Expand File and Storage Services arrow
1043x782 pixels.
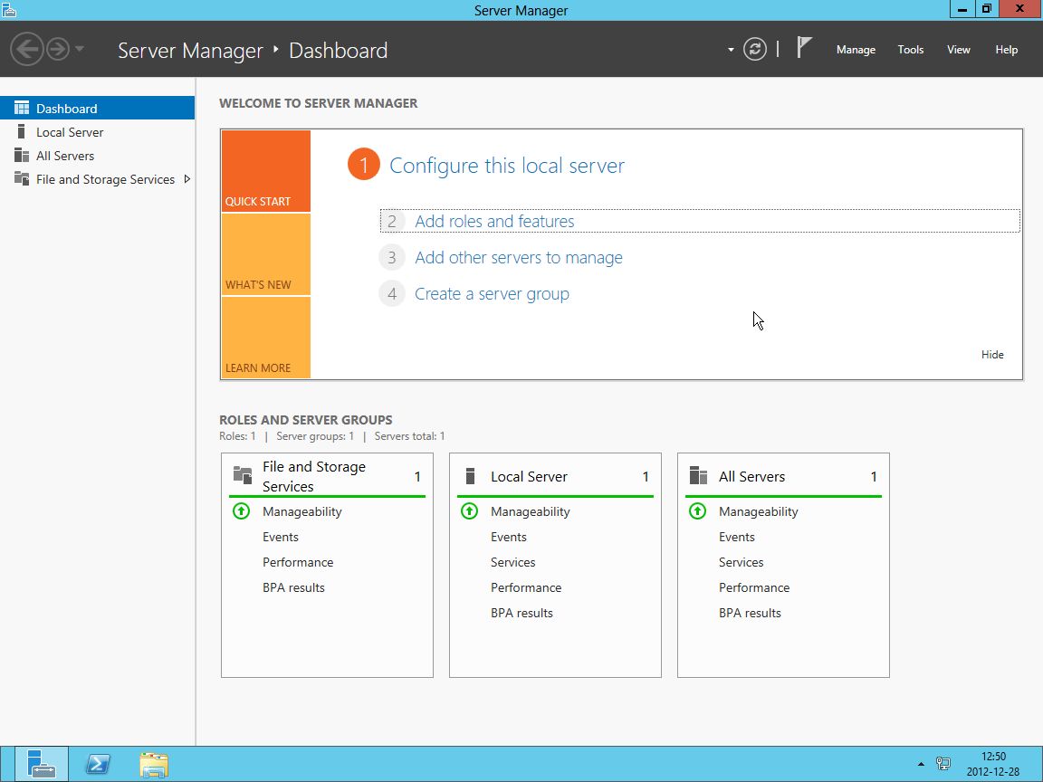tap(187, 179)
